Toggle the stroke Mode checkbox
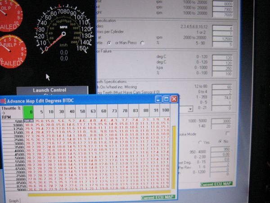270x203 pixels. pos(227,133)
